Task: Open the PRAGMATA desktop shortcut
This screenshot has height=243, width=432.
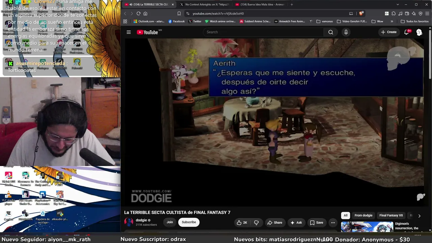Action: 25,215
